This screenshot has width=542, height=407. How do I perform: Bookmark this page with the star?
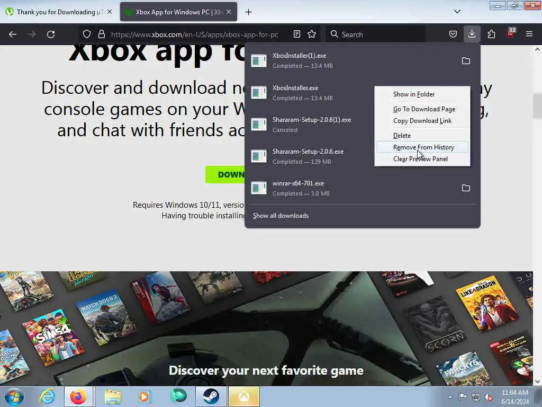tap(312, 34)
